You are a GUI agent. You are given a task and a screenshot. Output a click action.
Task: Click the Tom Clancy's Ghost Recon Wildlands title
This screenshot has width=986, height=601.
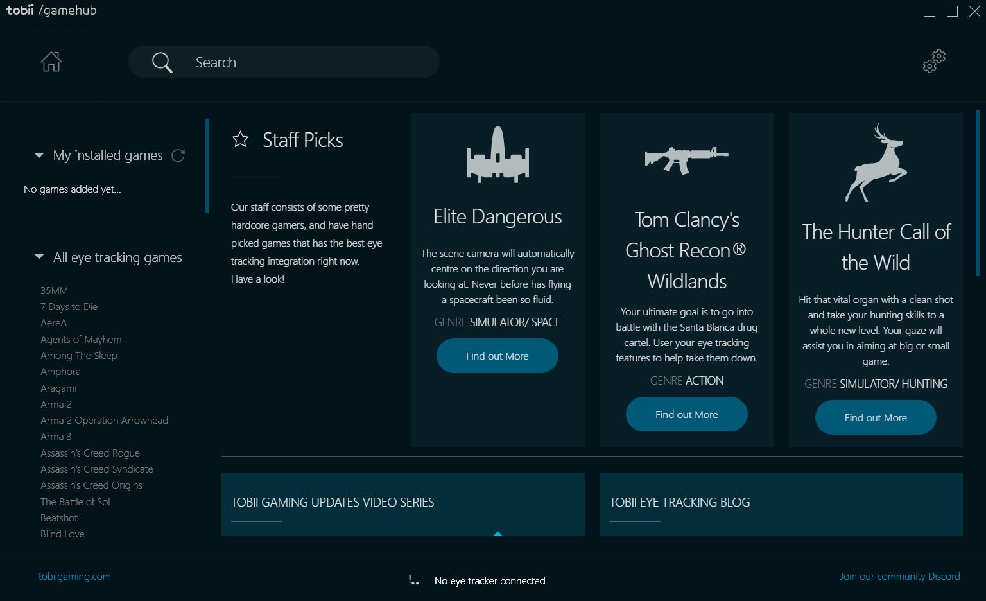pos(687,250)
